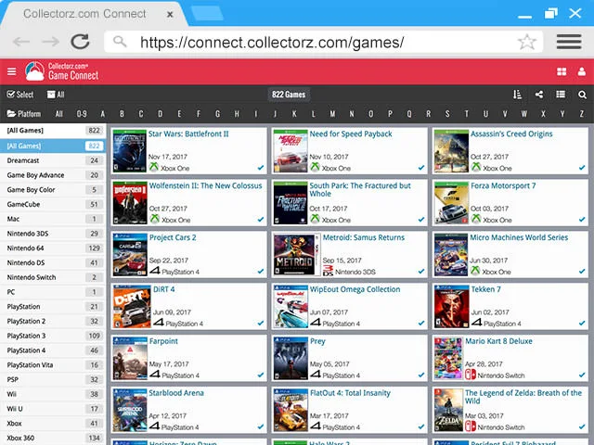The width and height of the screenshot is (594, 445).
Task: Select Wii U platform
Action: tap(53, 409)
